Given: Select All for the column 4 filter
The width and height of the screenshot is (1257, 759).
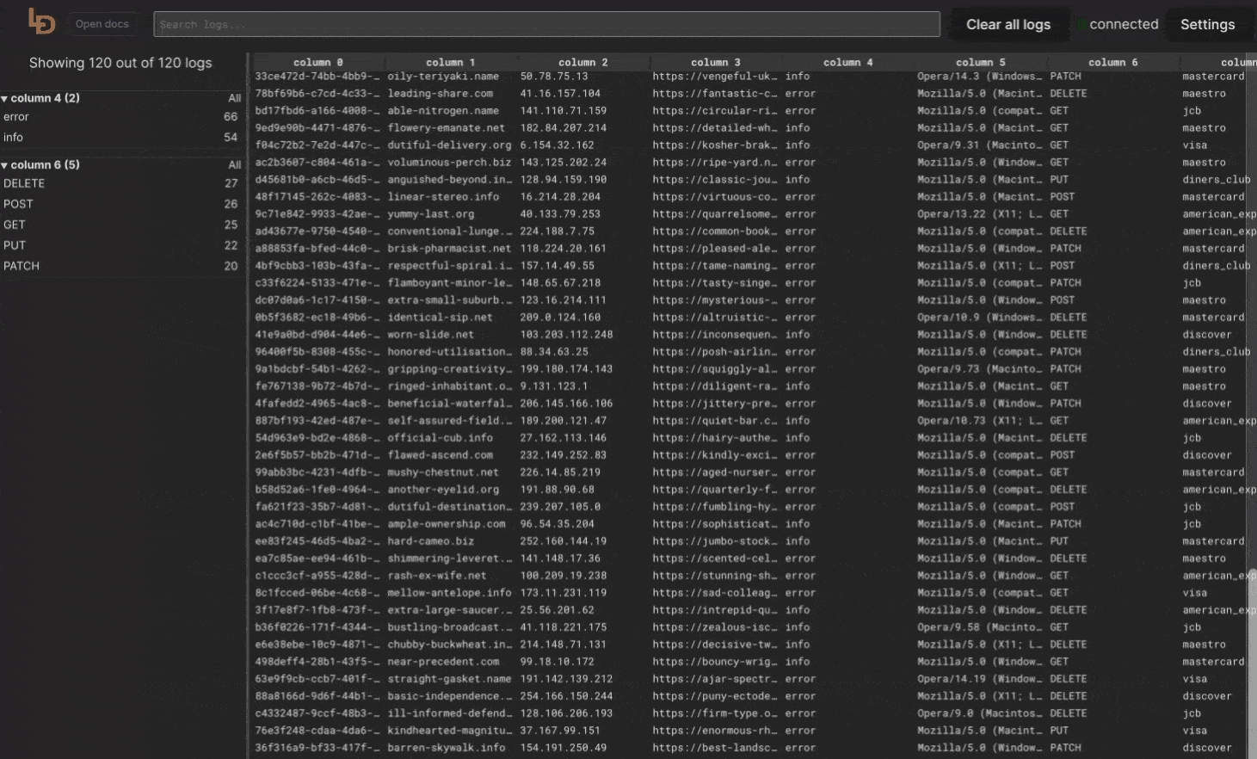Looking at the screenshot, I should tap(234, 98).
